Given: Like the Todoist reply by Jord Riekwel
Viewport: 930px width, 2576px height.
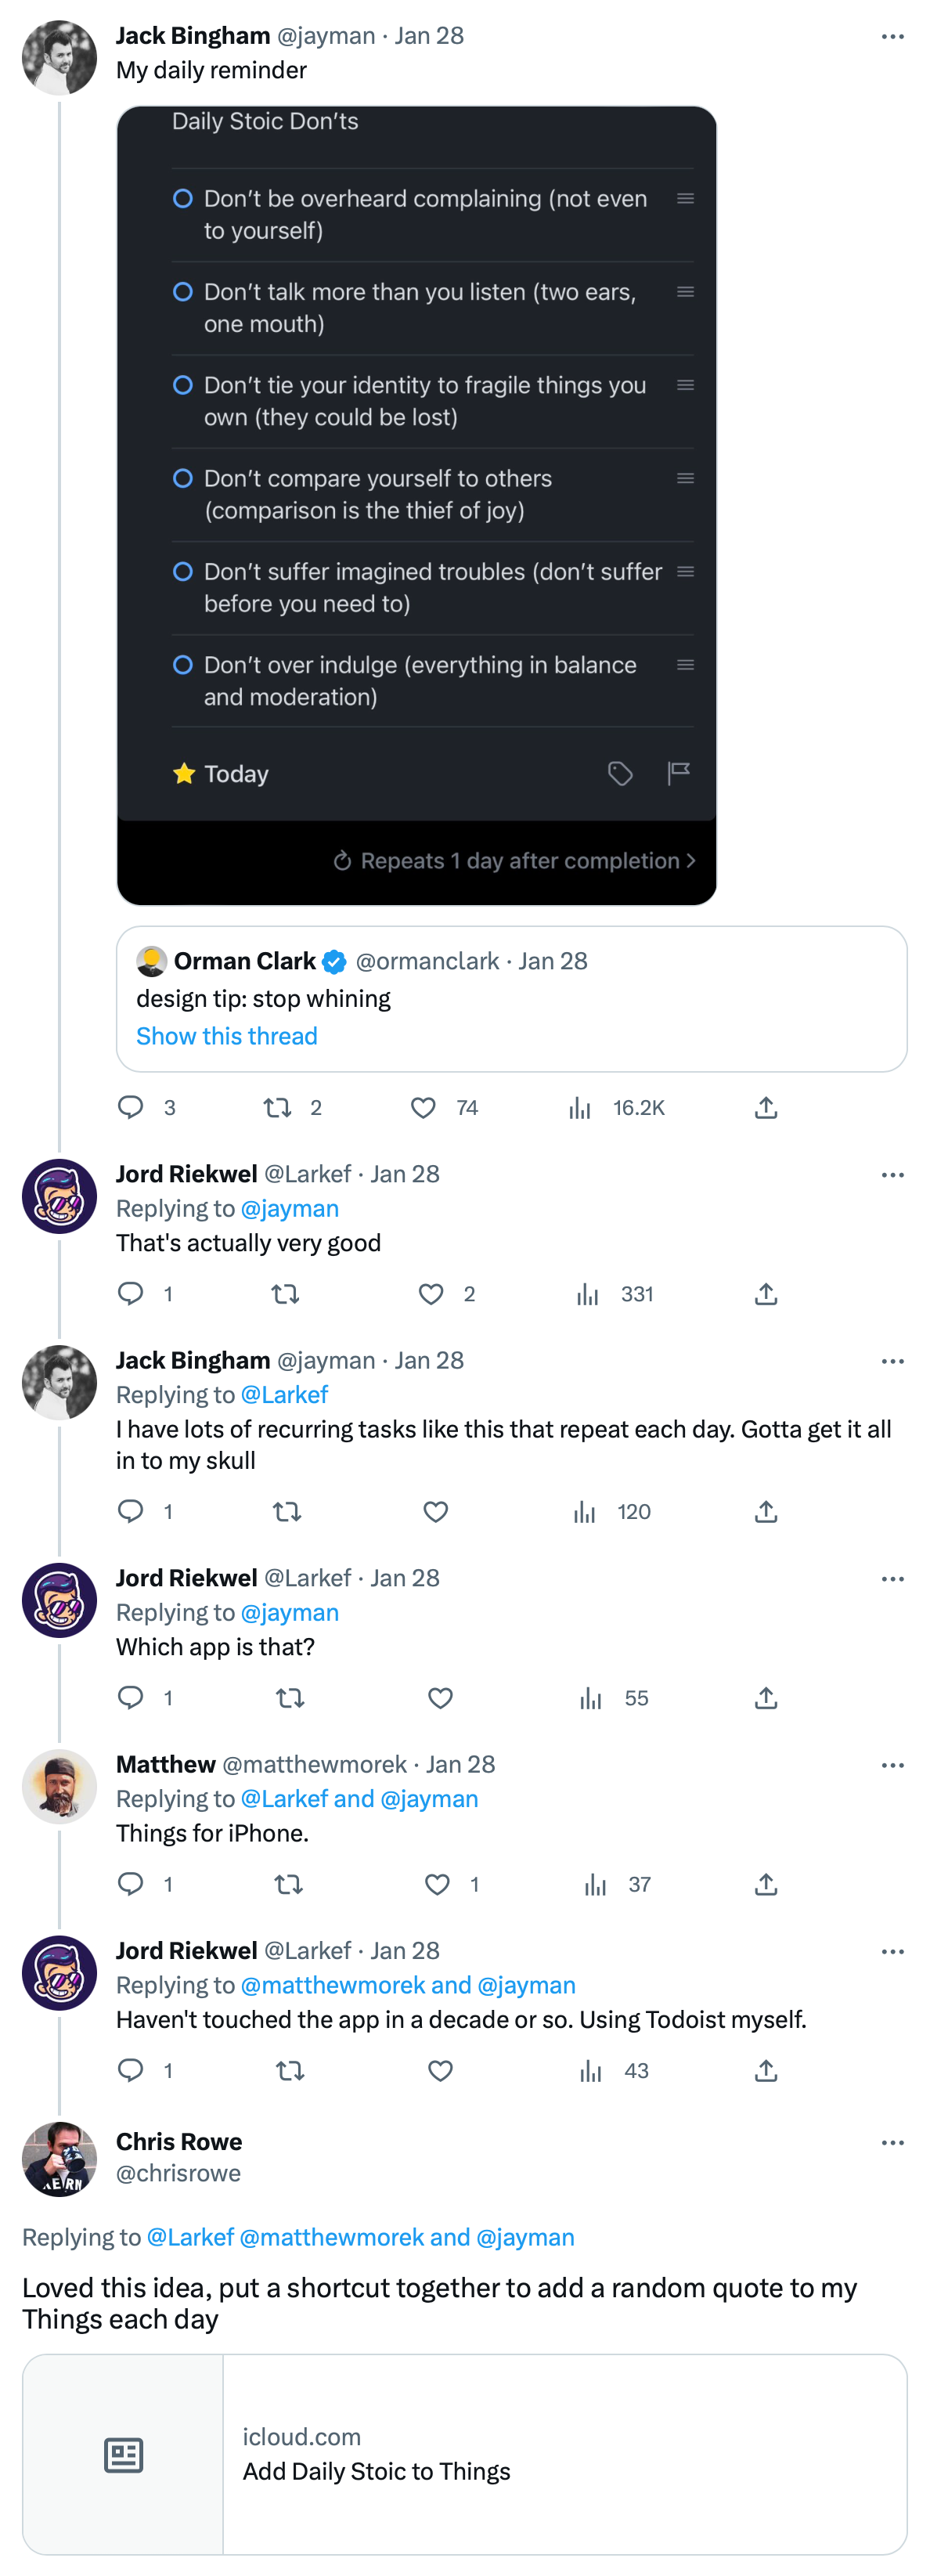Looking at the screenshot, I should click(440, 2070).
